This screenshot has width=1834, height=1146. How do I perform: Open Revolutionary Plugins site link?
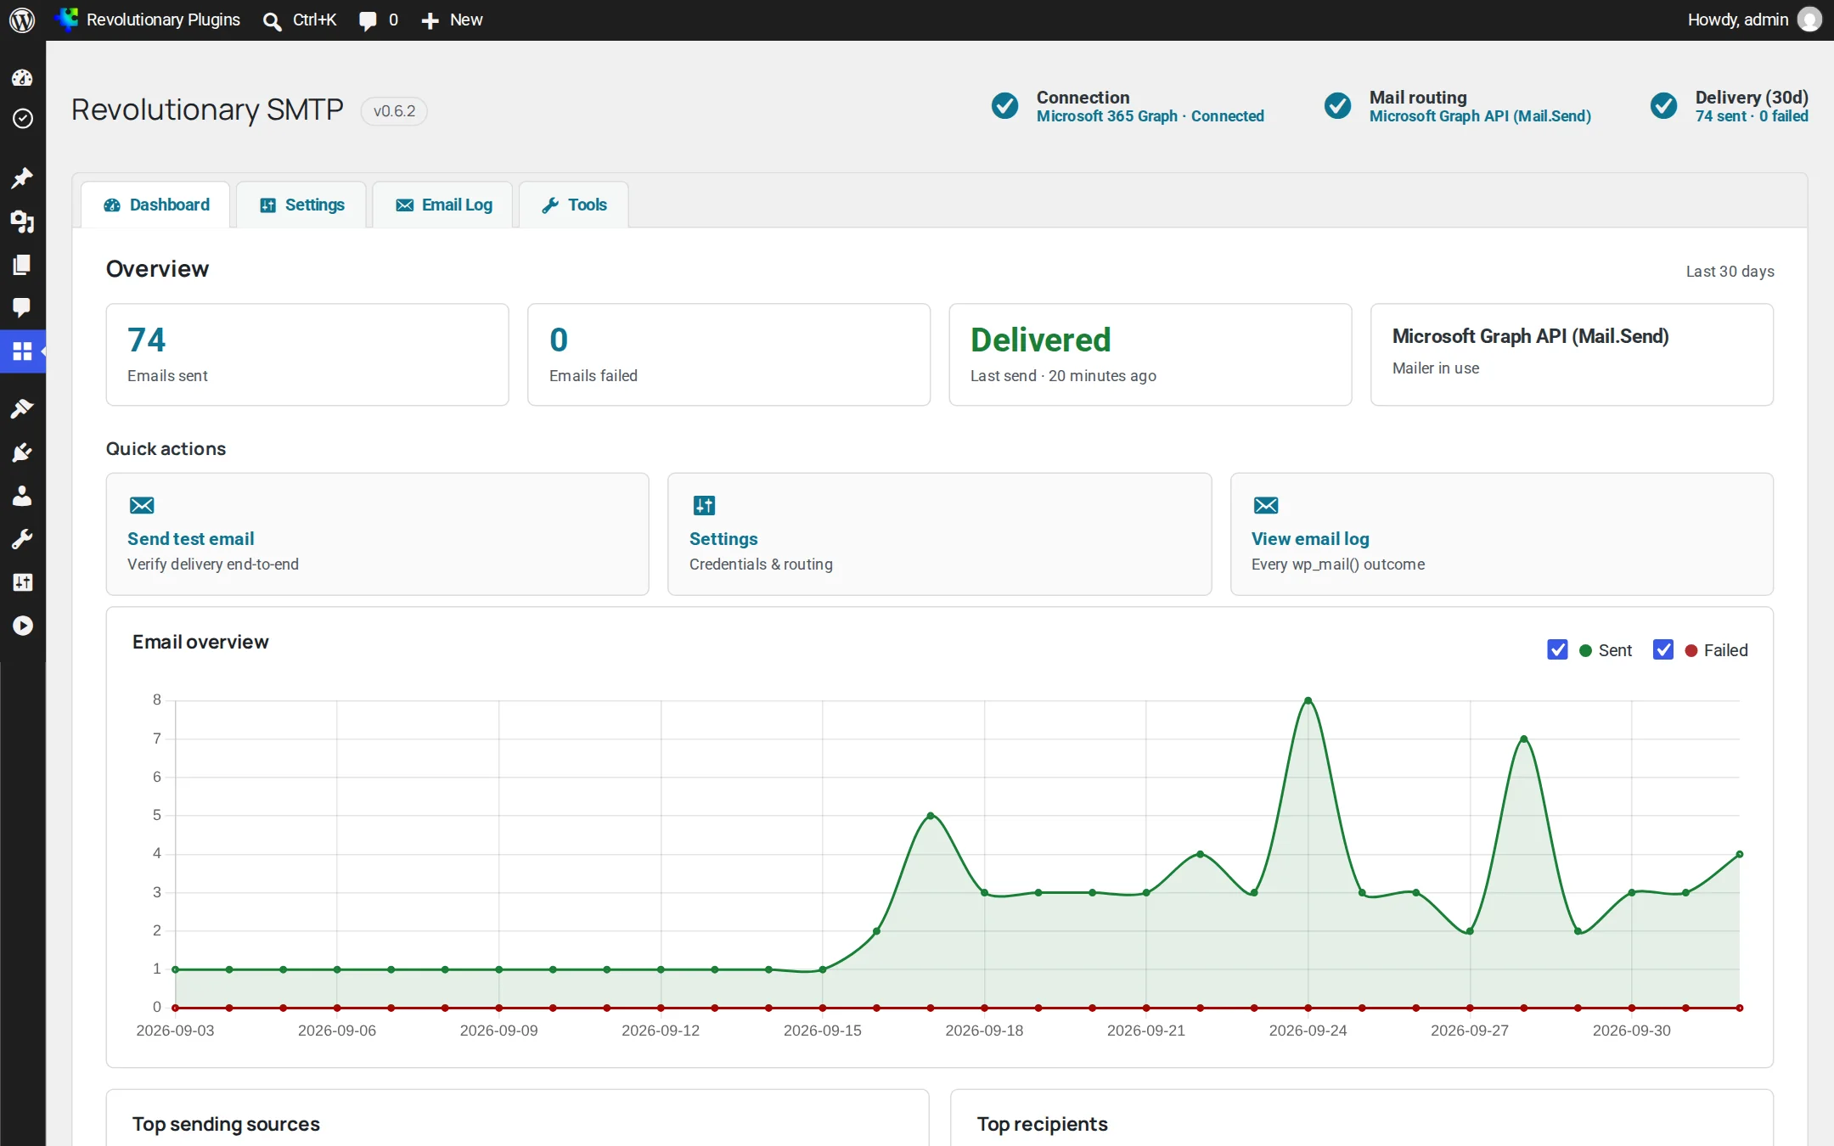148,20
